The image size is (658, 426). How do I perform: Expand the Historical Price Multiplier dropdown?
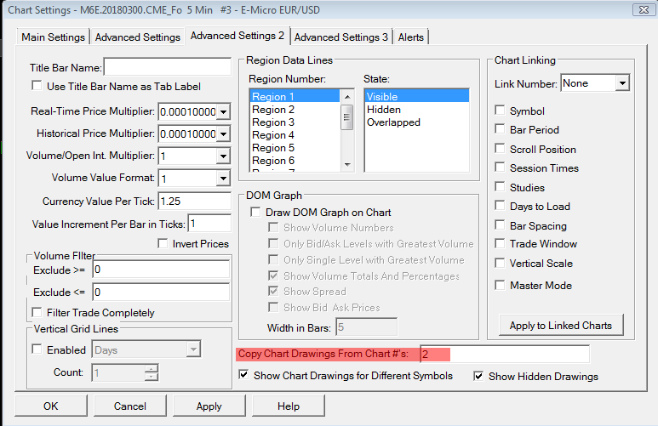pos(223,133)
